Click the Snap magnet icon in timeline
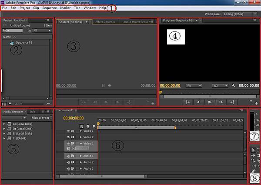 tap(82, 127)
